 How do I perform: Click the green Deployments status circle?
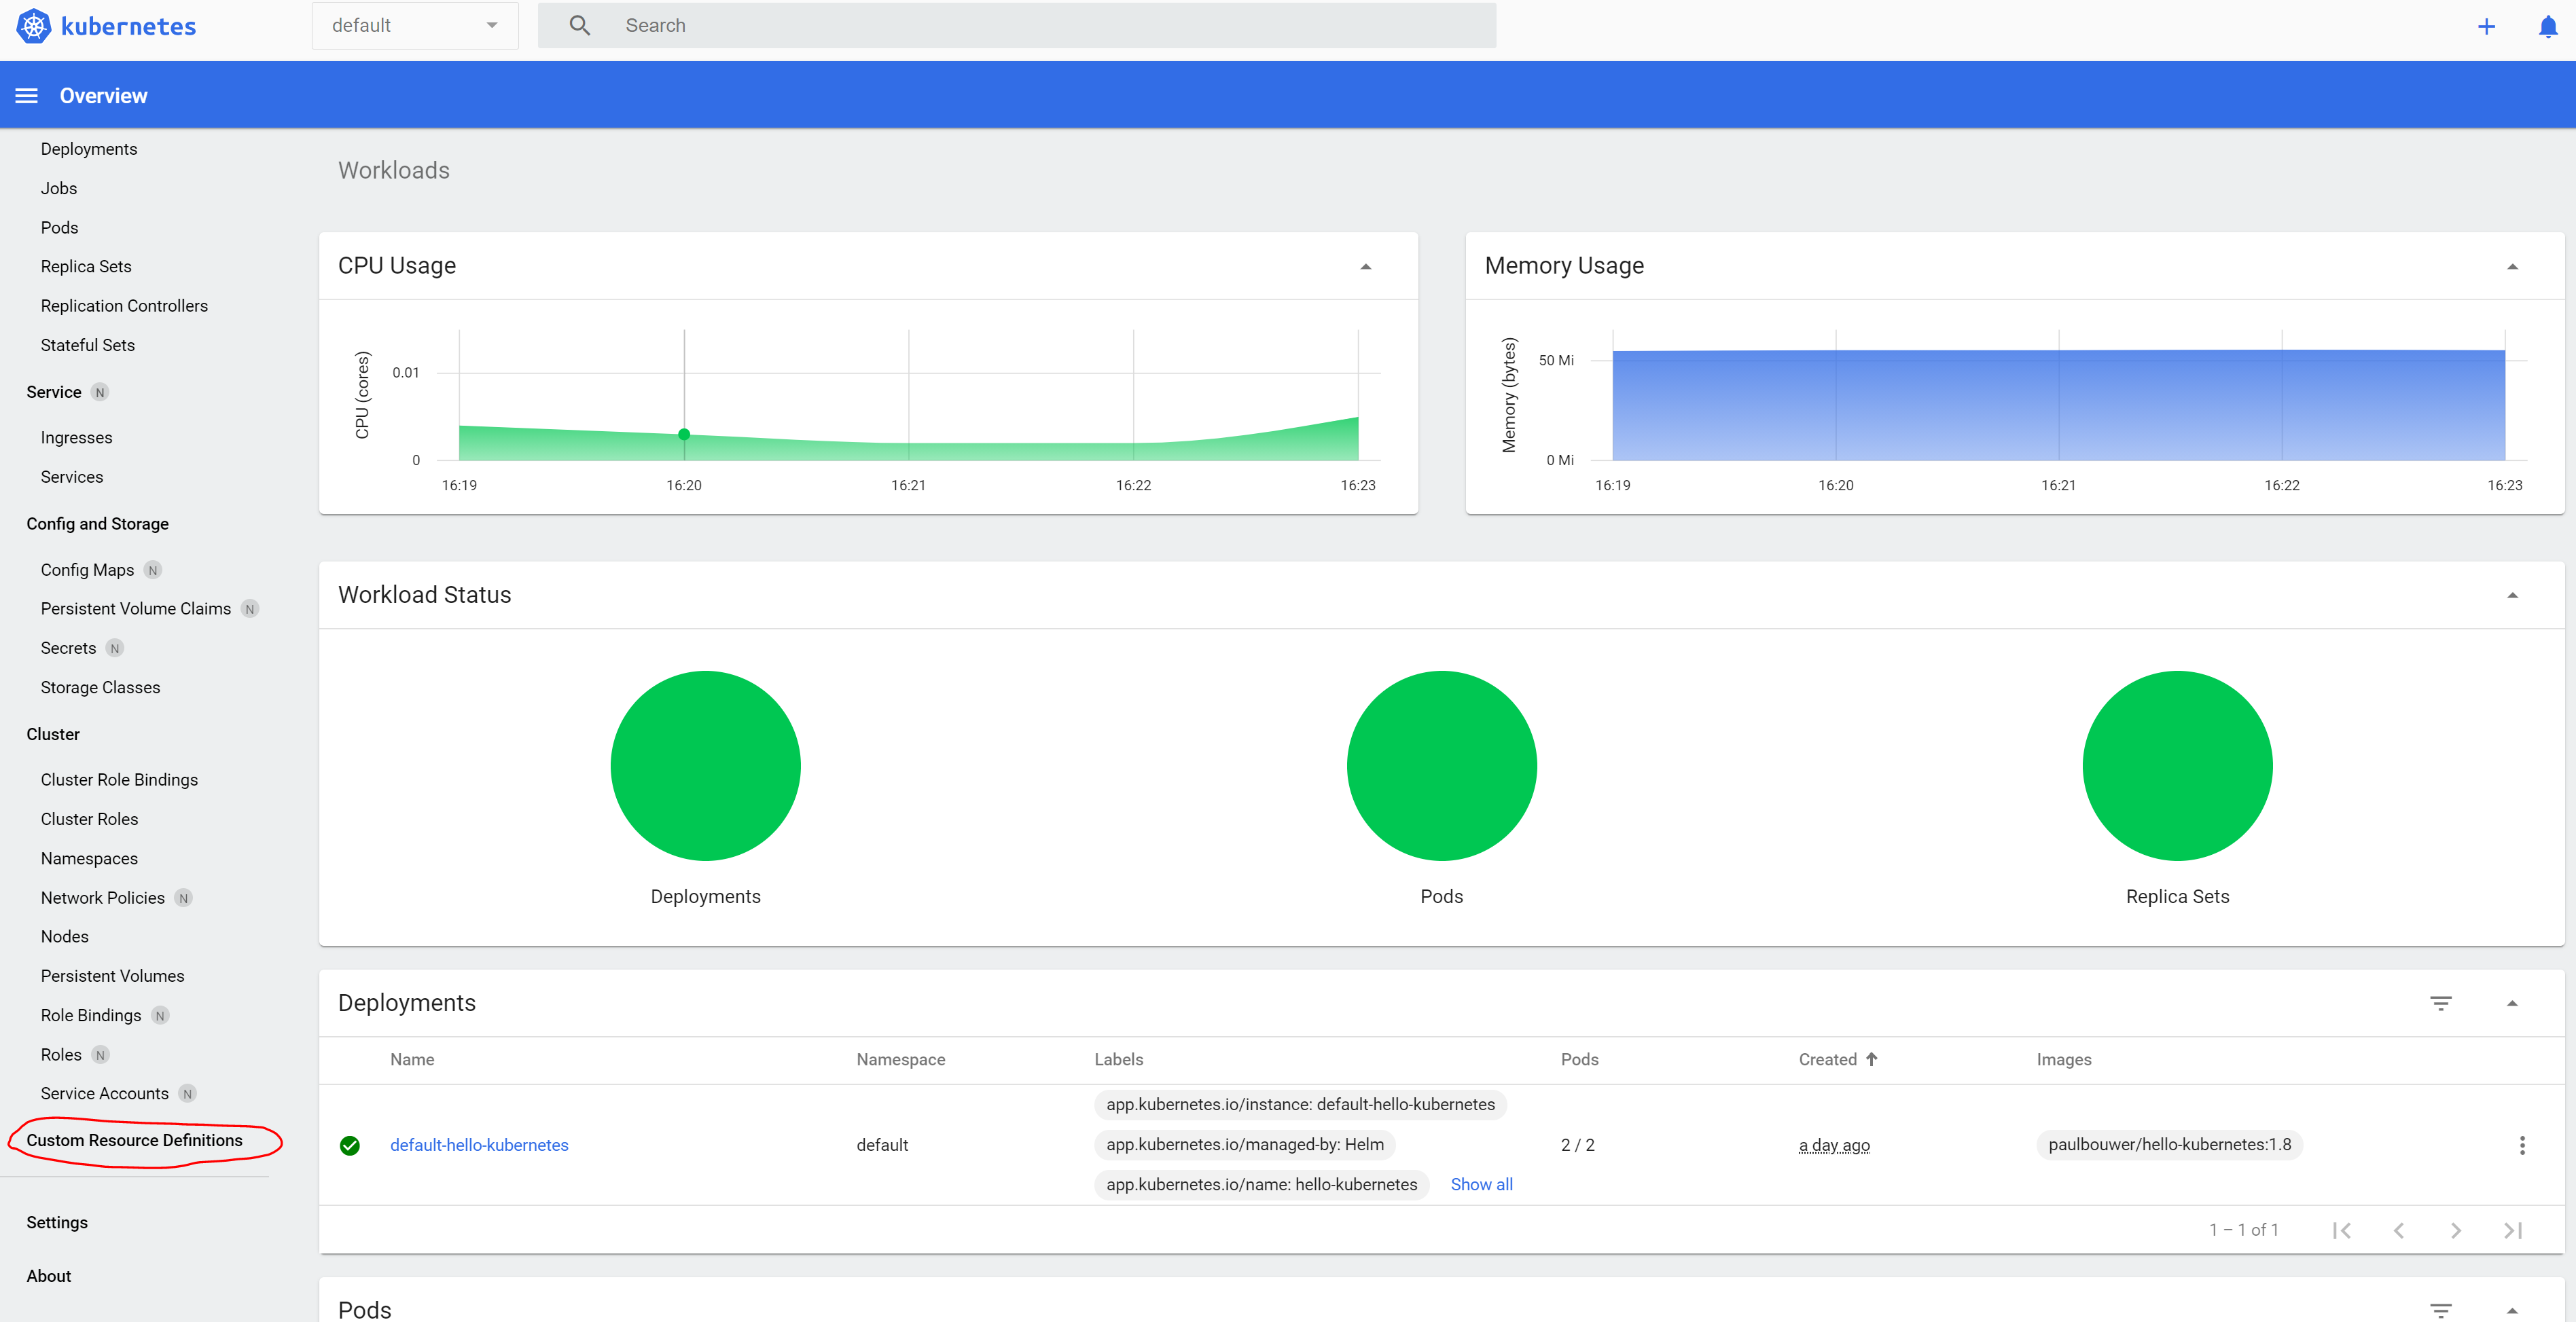tap(706, 765)
